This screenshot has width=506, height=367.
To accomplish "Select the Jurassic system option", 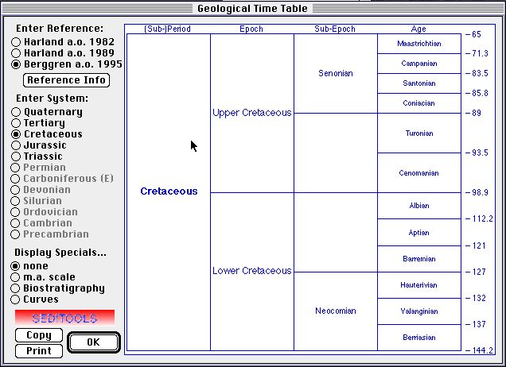I will [16, 145].
